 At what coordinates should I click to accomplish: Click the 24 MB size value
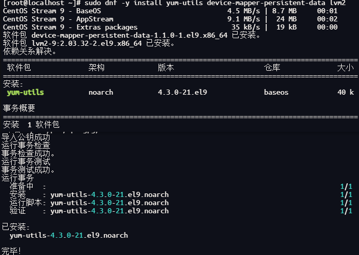point(287,19)
